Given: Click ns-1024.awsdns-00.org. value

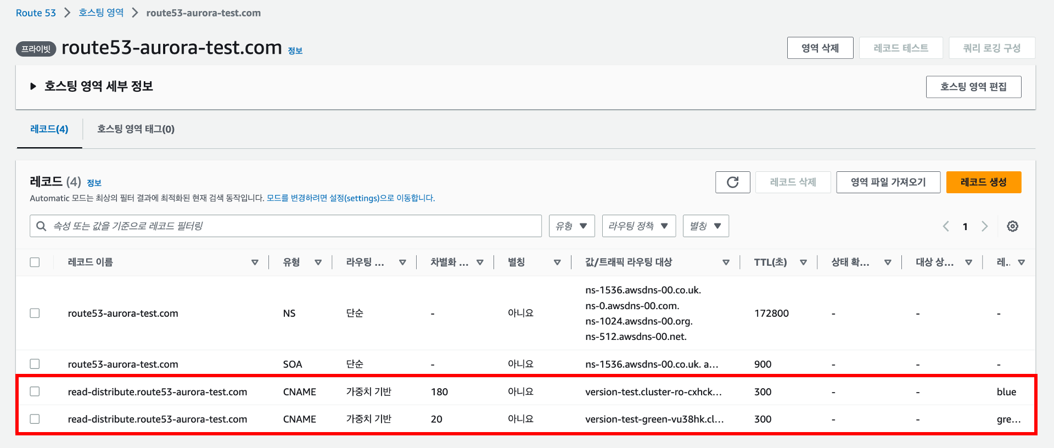Looking at the screenshot, I should pyautogui.click(x=639, y=321).
